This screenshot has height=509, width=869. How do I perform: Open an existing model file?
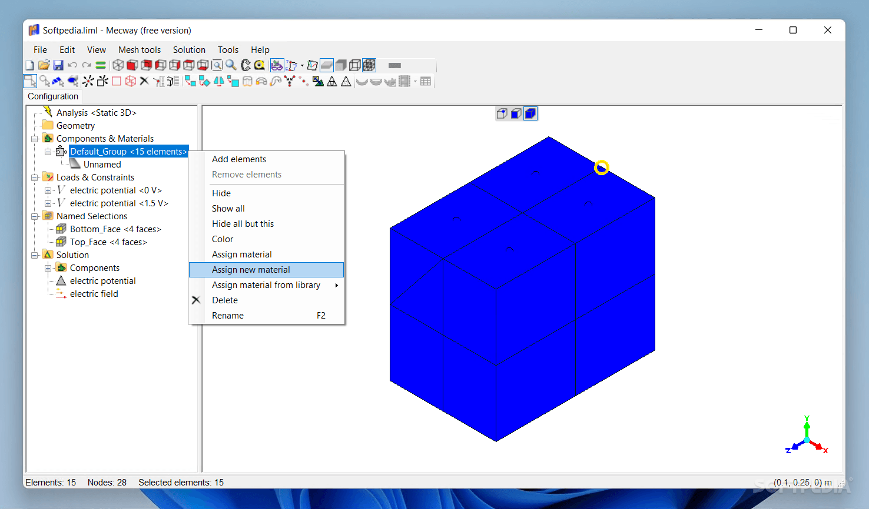[x=44, y=65]
